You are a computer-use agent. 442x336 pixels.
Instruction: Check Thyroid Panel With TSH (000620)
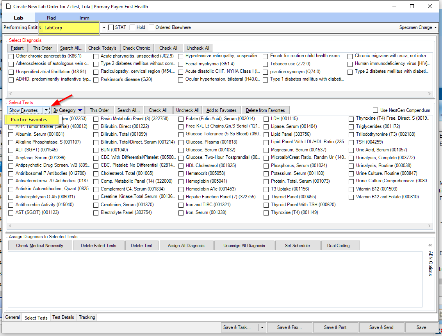266,205
